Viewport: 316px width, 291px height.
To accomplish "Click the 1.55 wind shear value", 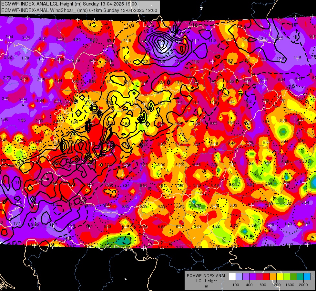I will pos(22,120).
